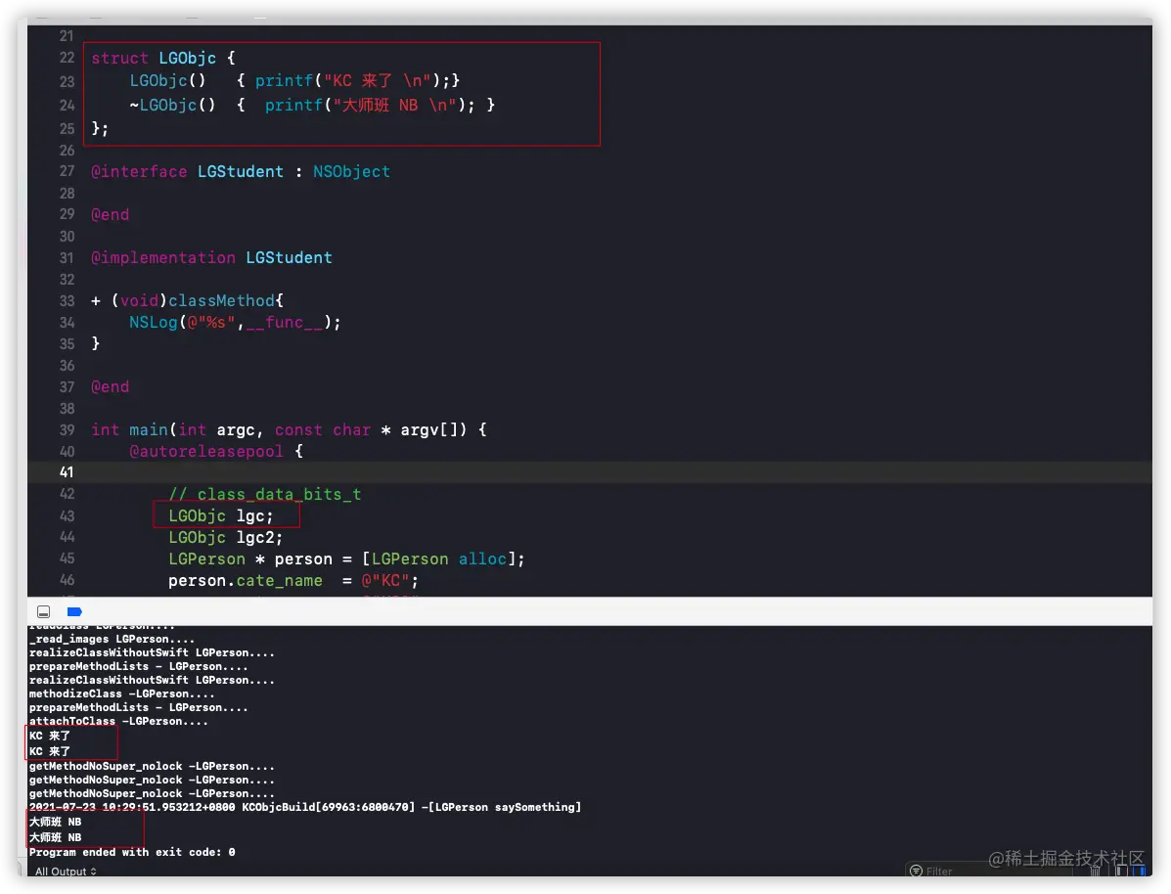Click 'methodizeClass -LGPerson....' console line
Viewport: 1171px width, 894px height.
coord(121,693)
